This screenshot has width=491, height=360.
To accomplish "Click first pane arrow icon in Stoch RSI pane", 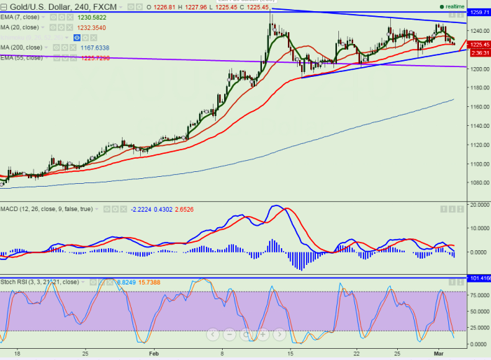I will (452, 282).
